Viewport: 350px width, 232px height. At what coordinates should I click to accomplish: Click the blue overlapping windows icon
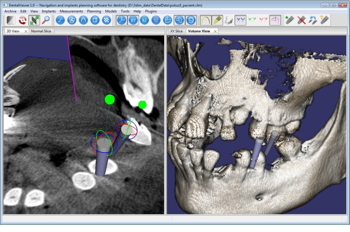point(72,20)
